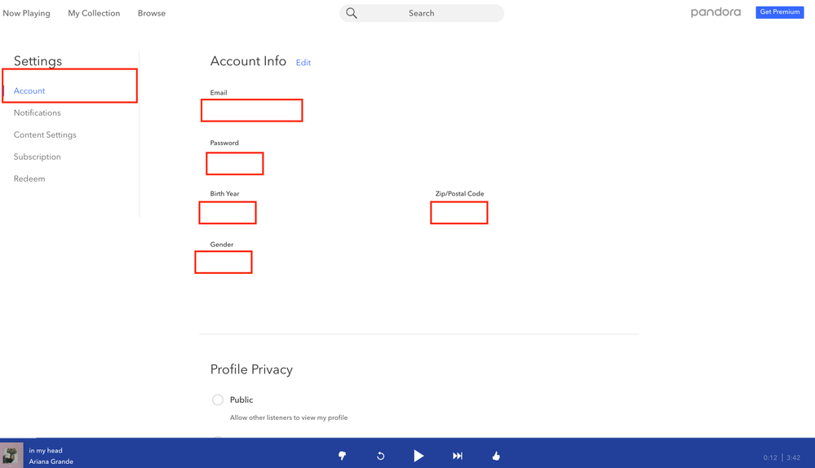The height and width of the screenshot is (468, 815).
Task: Select Account in Settings sidebar
Action: point(29,91)
